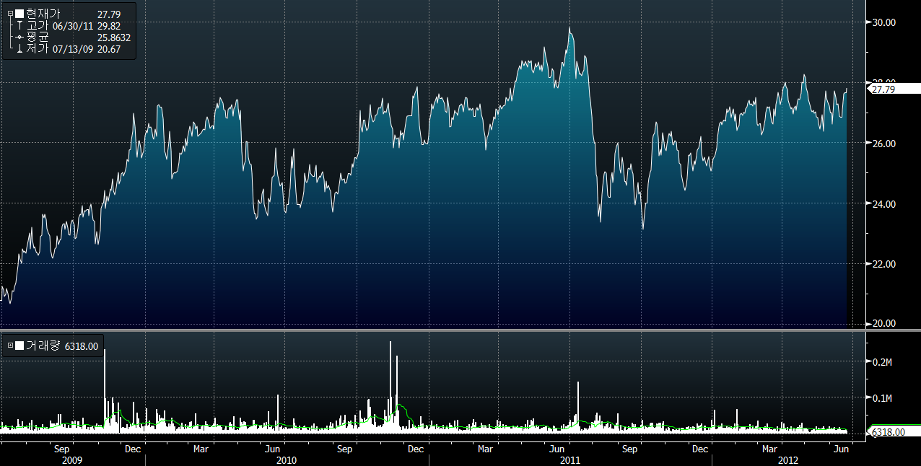Click the low date 07/13/09
The height and width of the screenshot is (466, 921).
[x=73, y=48]
